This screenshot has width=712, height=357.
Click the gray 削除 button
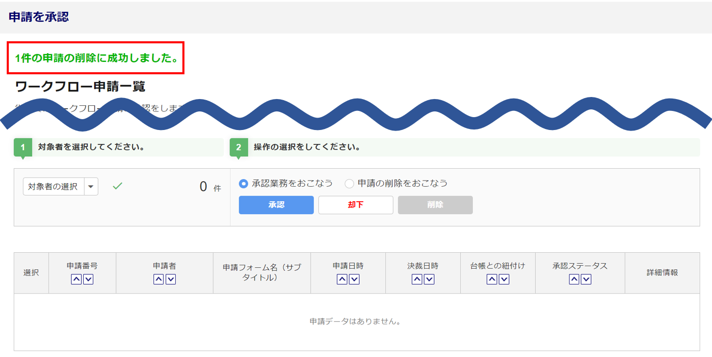435,205
